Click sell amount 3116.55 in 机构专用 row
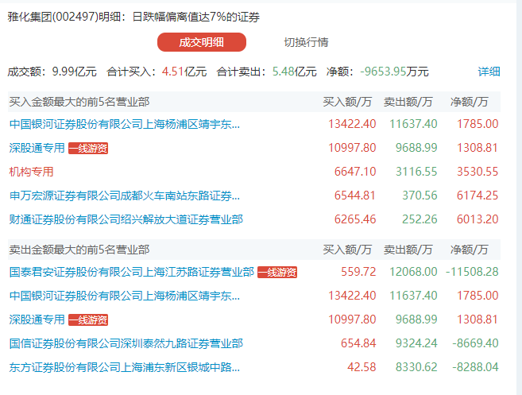 tap(416, 172)
